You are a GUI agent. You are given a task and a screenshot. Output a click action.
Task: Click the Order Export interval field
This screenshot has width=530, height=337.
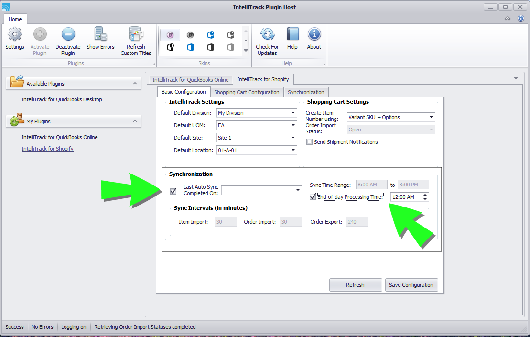357,222
